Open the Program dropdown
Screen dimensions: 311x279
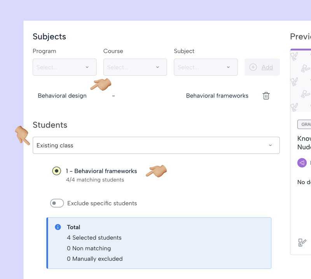[65, 67]
